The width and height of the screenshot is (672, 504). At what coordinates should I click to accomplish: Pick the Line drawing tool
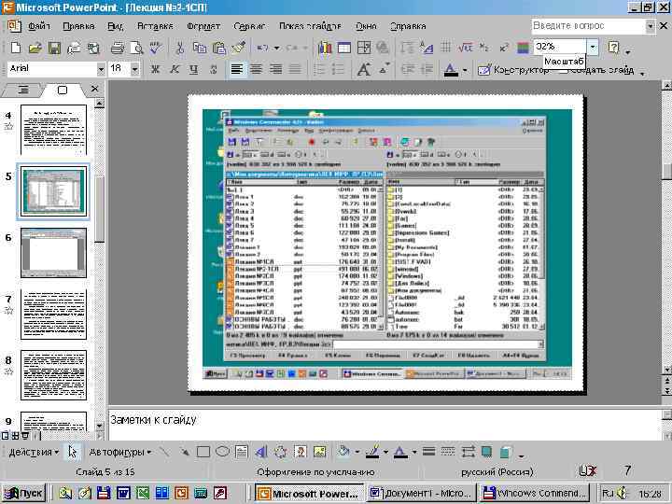pyautogui.click(x=164, y=452)
